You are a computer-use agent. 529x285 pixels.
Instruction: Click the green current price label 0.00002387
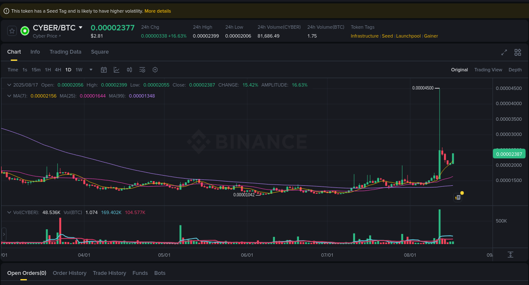coord(509,154)
